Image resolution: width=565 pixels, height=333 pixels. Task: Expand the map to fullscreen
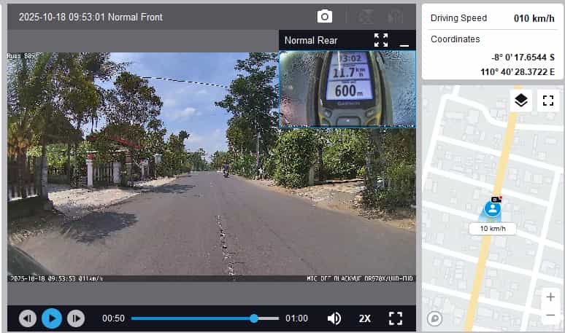point(548,101)
